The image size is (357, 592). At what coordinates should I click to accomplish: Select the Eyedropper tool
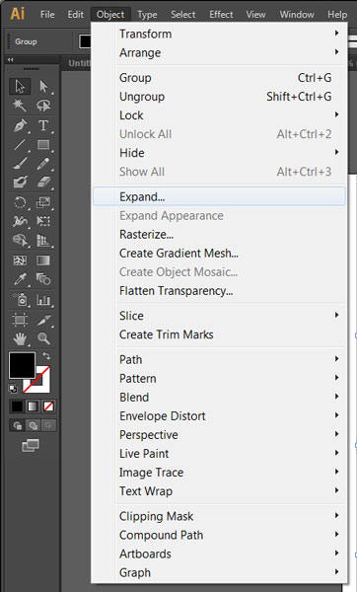20,280
